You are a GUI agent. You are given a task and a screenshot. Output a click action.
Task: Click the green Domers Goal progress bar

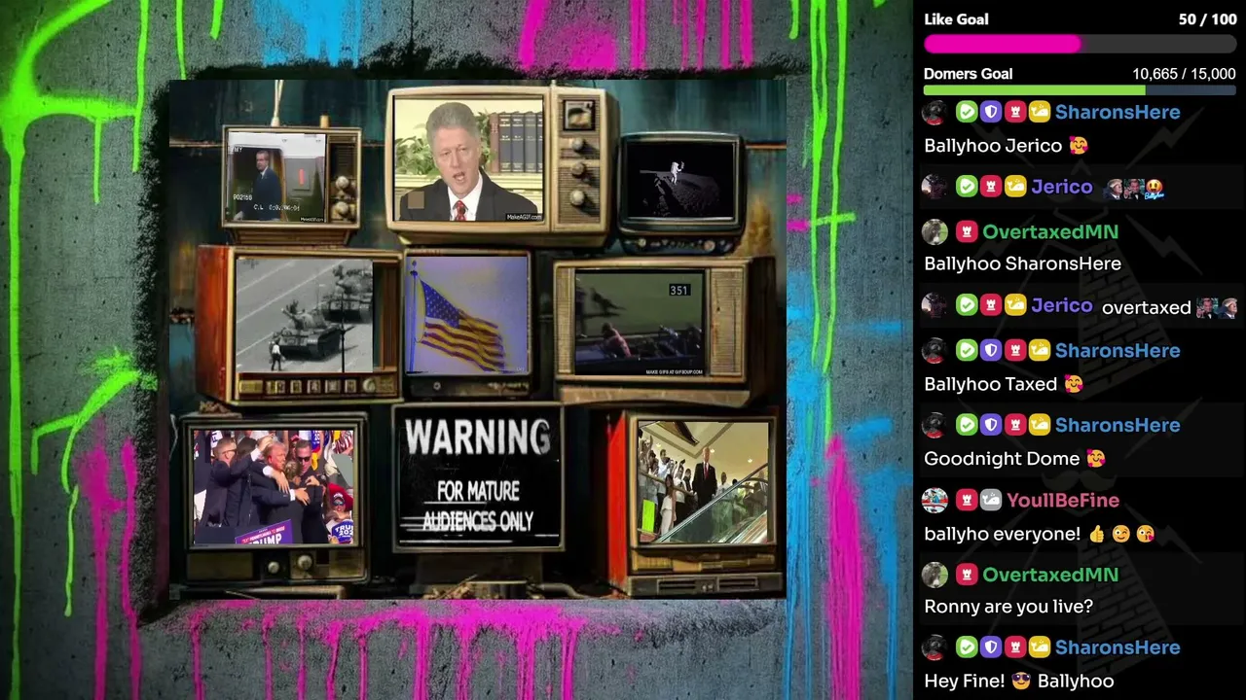(1080, 90)
